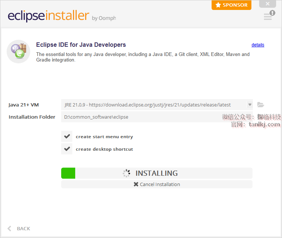Toggle create desktop shortcut checkbox
The width and height of the screenshot is (282, 238).
point(67,149)
